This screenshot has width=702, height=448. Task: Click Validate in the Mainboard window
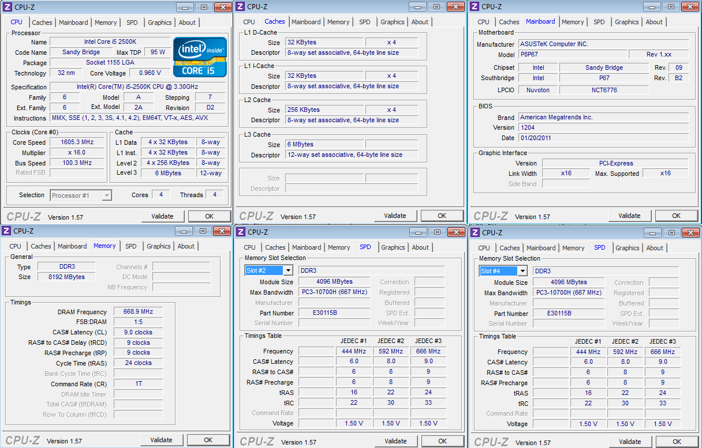[x=629, y=216]
